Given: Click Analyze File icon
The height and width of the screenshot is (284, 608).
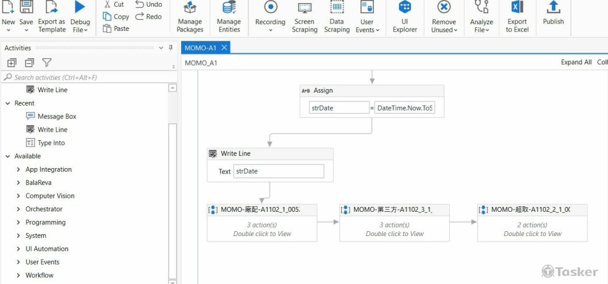Looking at the screenshot, I should [481, 7].
